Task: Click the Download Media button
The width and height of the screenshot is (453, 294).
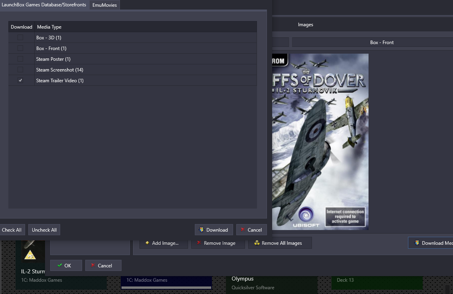Action: tap(430, 243)
